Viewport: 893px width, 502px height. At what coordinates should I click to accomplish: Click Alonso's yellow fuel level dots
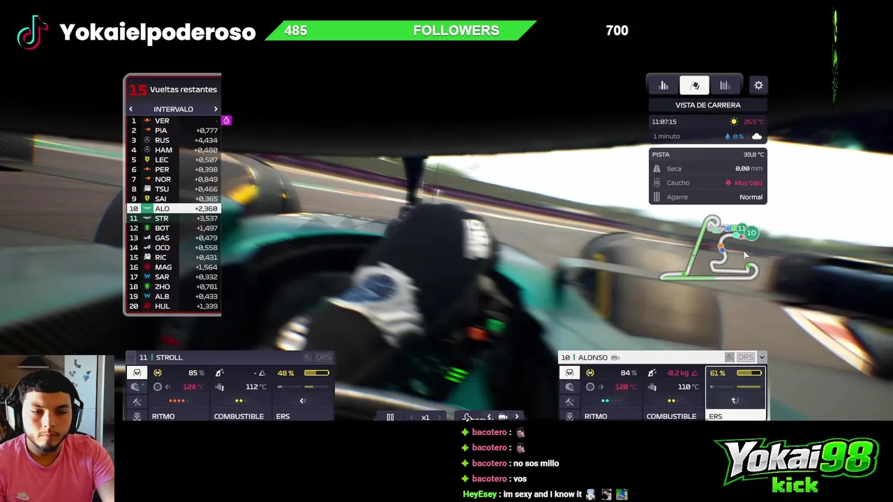tap(671, 401)
